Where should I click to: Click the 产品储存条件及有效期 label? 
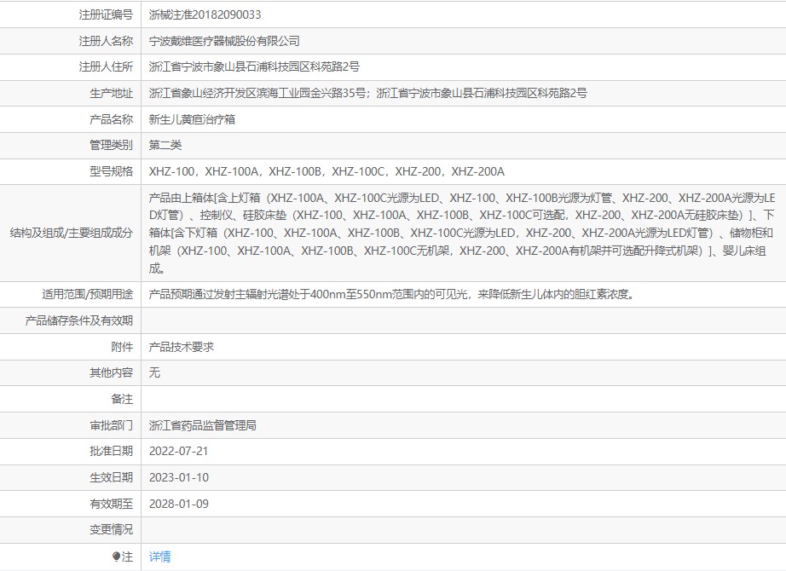(79, 320)
